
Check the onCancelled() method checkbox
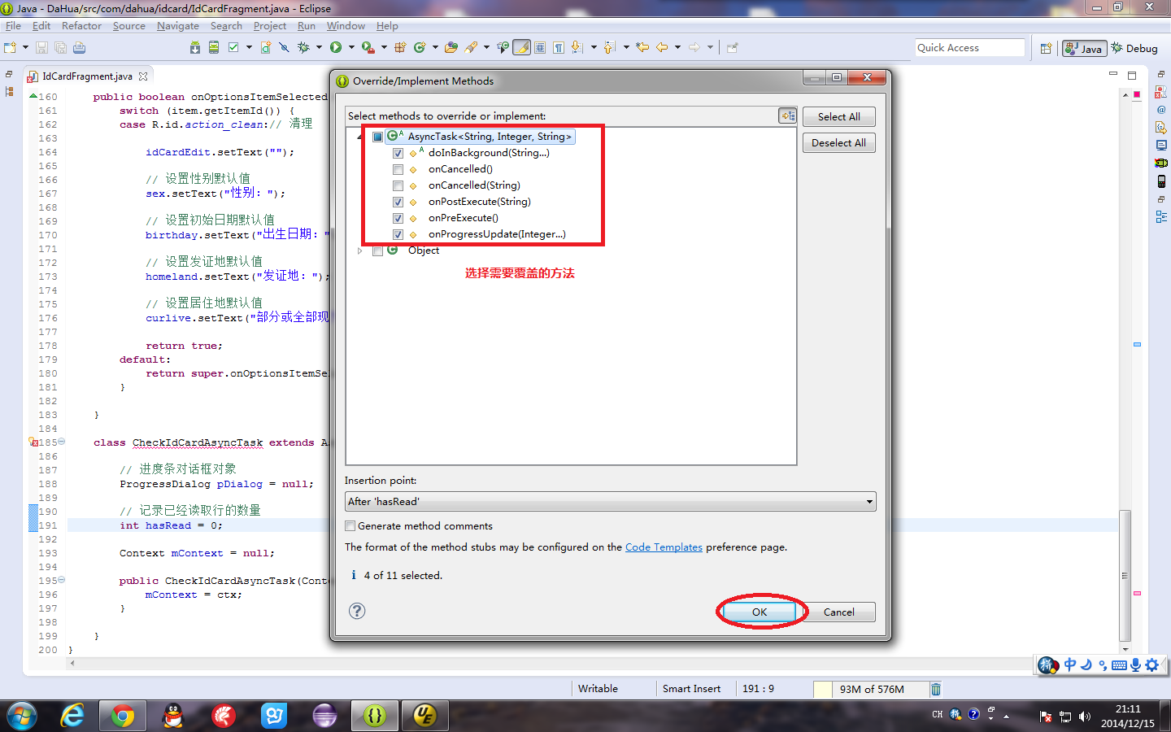(x=398, y=169)
